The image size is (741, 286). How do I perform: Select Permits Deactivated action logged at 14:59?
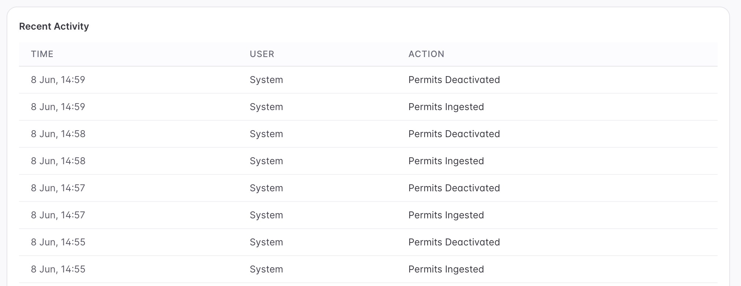(454, 80)
